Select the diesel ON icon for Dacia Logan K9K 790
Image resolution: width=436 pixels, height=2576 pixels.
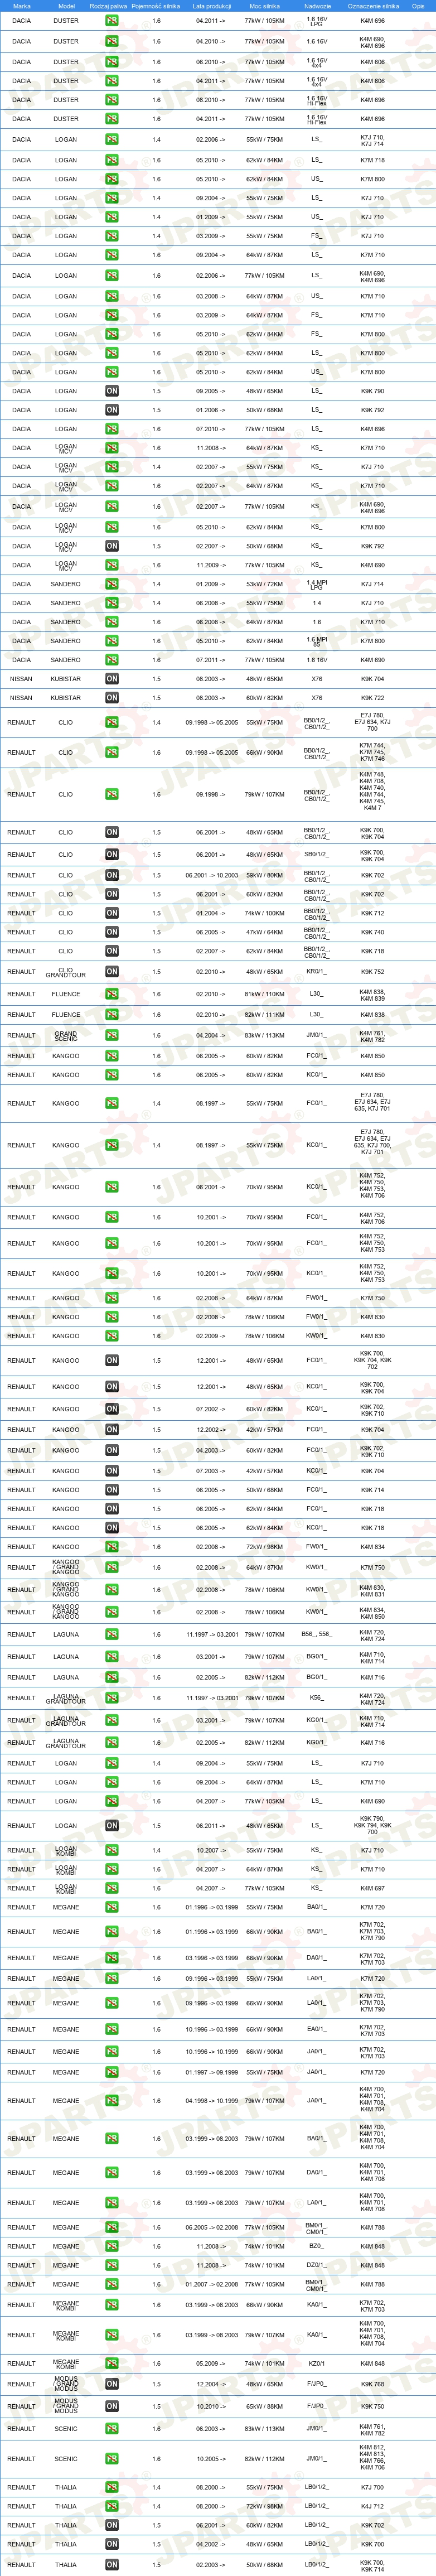(x=112, y=391)
